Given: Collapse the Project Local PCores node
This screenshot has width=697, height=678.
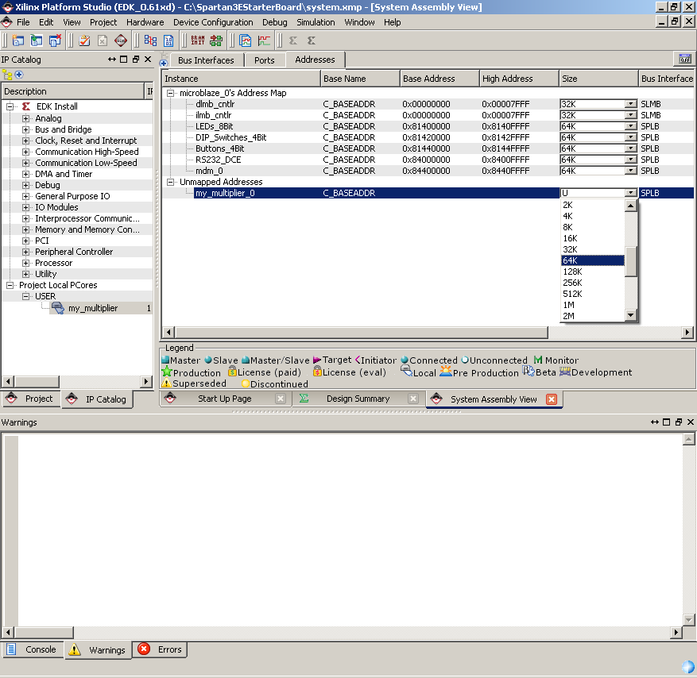Looking at the screenshot, I should pyautogui.click(x=10, y=285).
